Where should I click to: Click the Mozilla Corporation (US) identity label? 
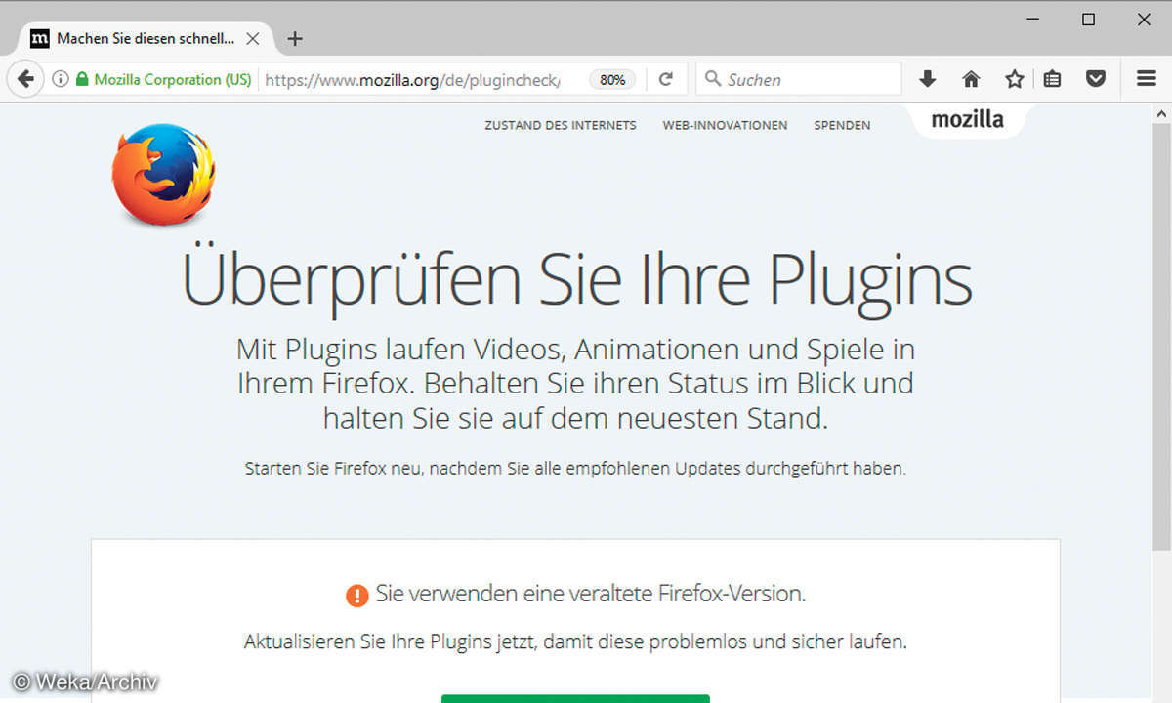pyautogui.click(x=173, y=80)
